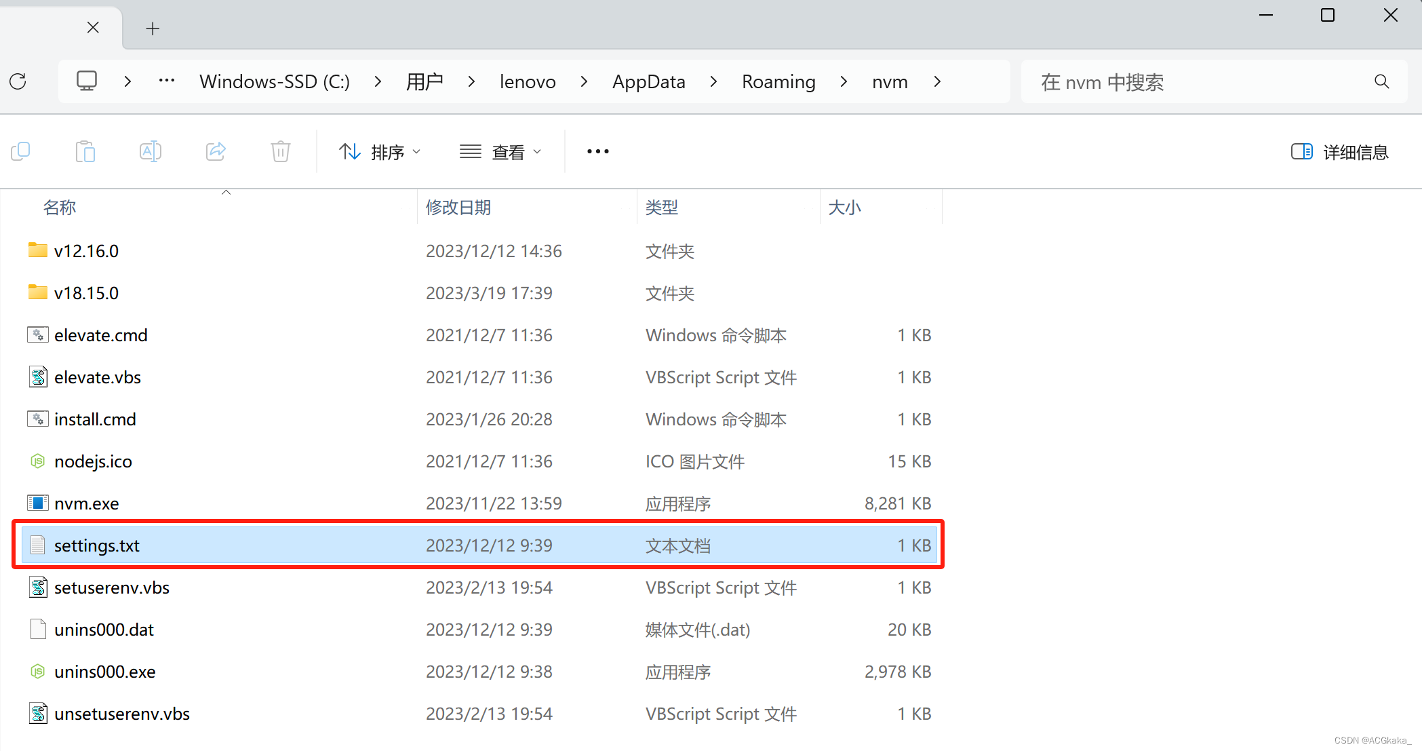The width and height of the screenshot is (1422, 751).
Task: Click the Copy toolbar icon
Action: (x=21, y=151)
